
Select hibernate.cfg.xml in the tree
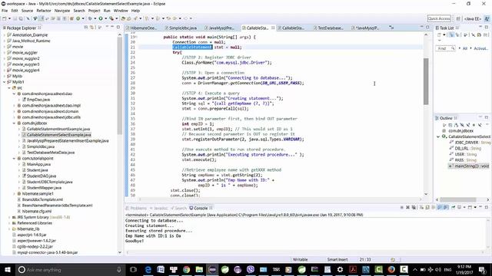(37, 212)
